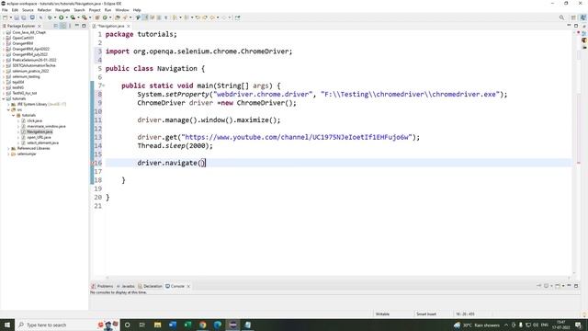Viewport: 588px width, 331px height.
Task: Select maximize_window.java in Package Explorer
Action: (46, 127)
